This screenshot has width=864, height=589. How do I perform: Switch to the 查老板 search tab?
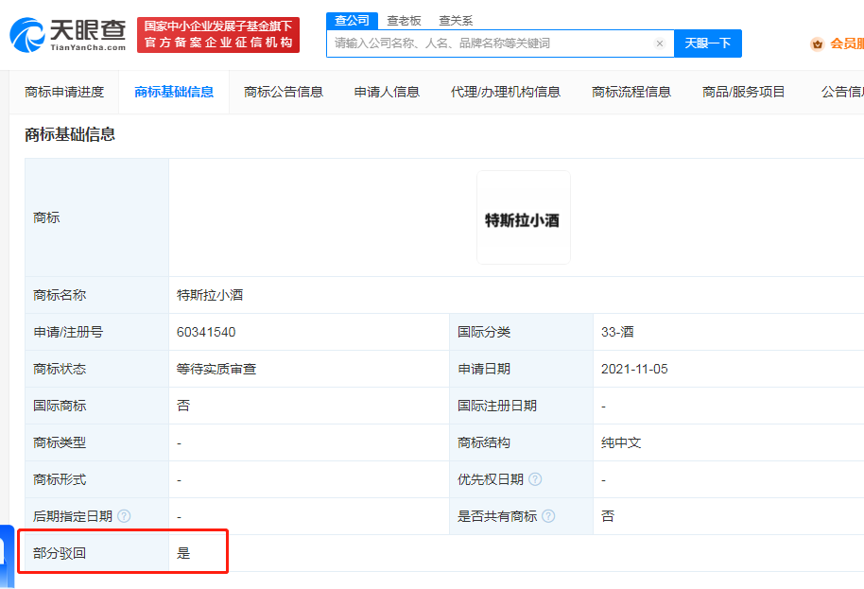pyautogui.click(x=403, y=20)
